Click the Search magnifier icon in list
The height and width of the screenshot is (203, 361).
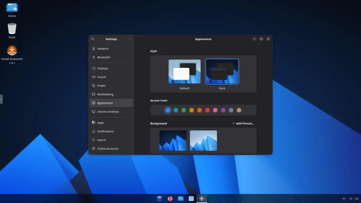click(93, 140)
